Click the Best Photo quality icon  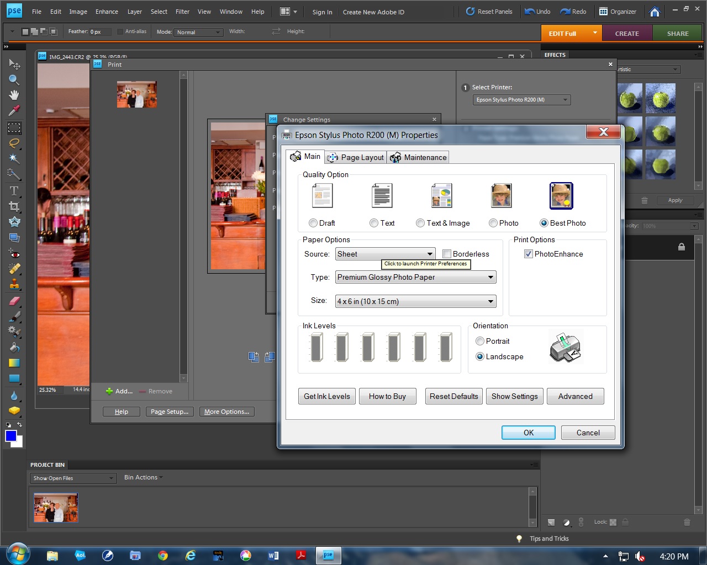(561, 196)
